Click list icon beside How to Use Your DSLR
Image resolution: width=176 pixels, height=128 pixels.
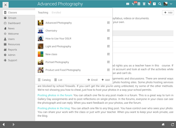(x=108, y=38)
